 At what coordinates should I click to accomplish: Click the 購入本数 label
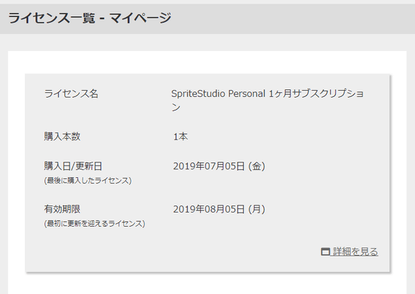pos(62,137)
